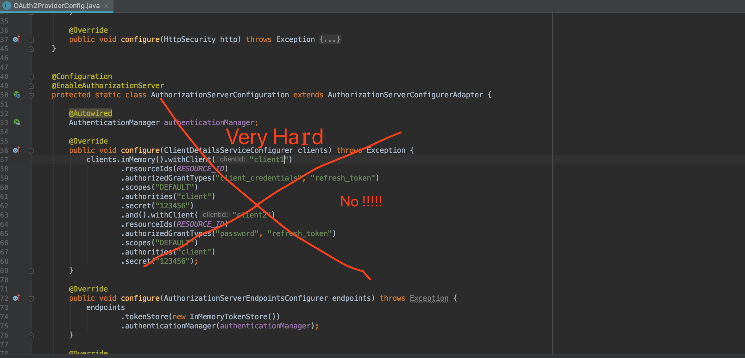
Task: Collapse the AuthorizationServerConfiguration class fold on line 50
Action: point(31,95)
